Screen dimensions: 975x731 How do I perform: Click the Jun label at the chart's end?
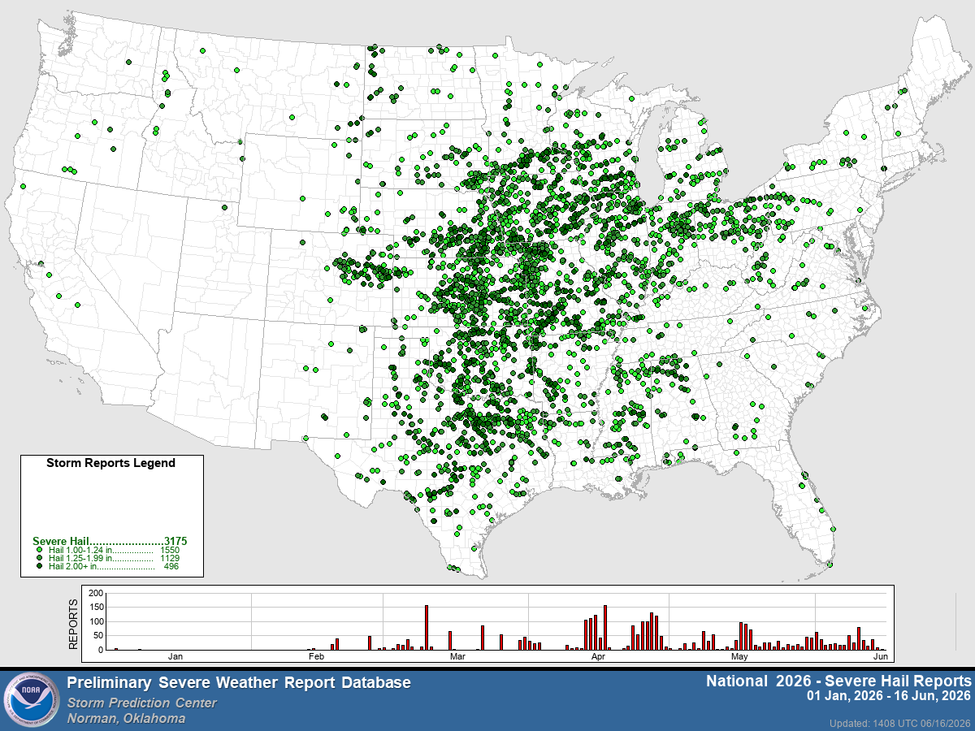point(880,655)
